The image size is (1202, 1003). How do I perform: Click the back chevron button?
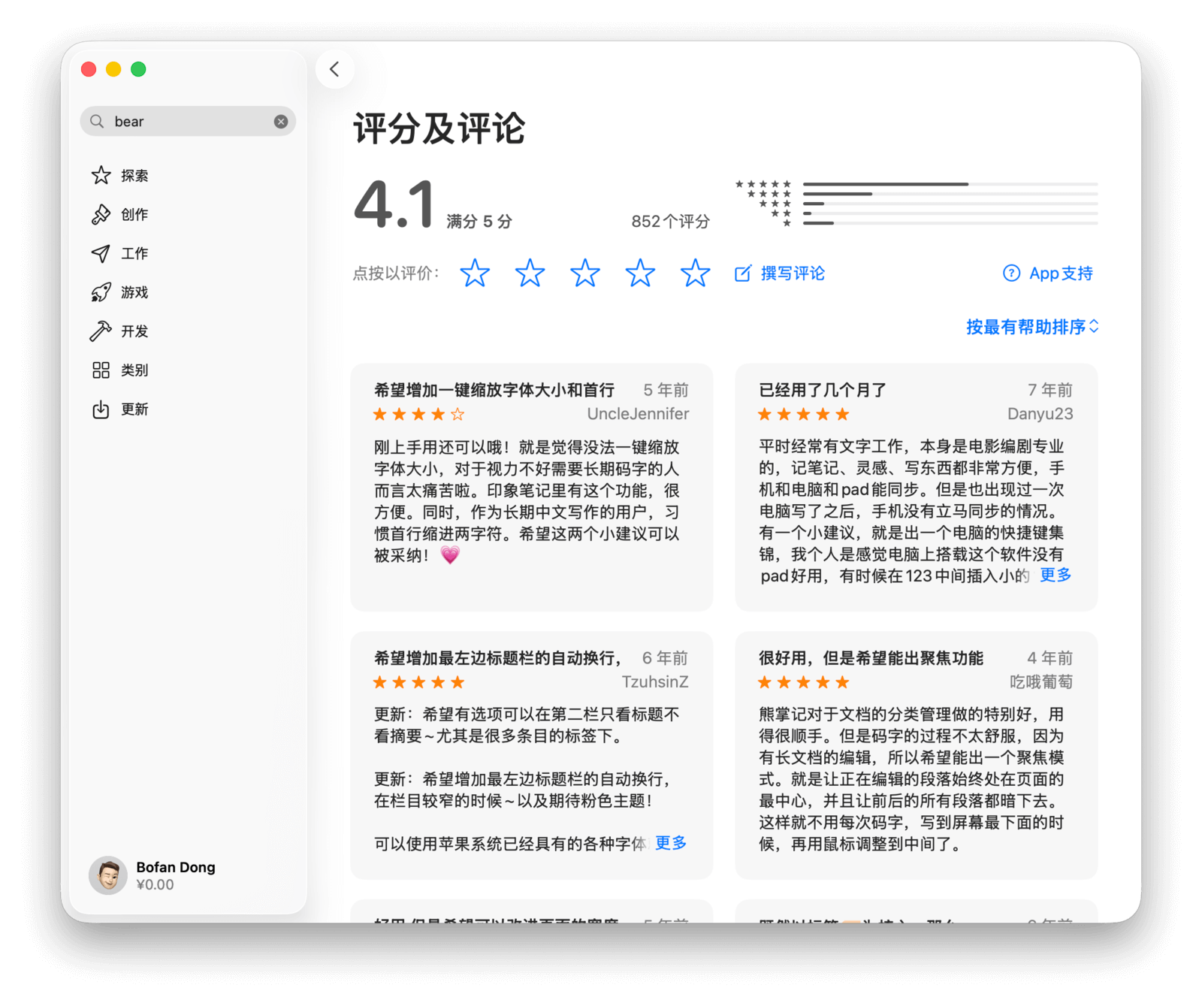pyautogui.click(x=334, y=69)
